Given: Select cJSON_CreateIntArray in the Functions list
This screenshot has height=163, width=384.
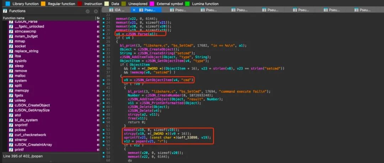Looking at the screenshot, I should (33, 145).
